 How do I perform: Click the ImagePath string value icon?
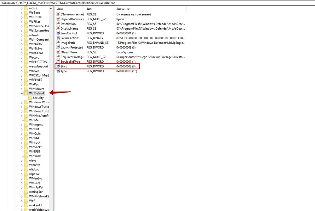tap(58, 43)
